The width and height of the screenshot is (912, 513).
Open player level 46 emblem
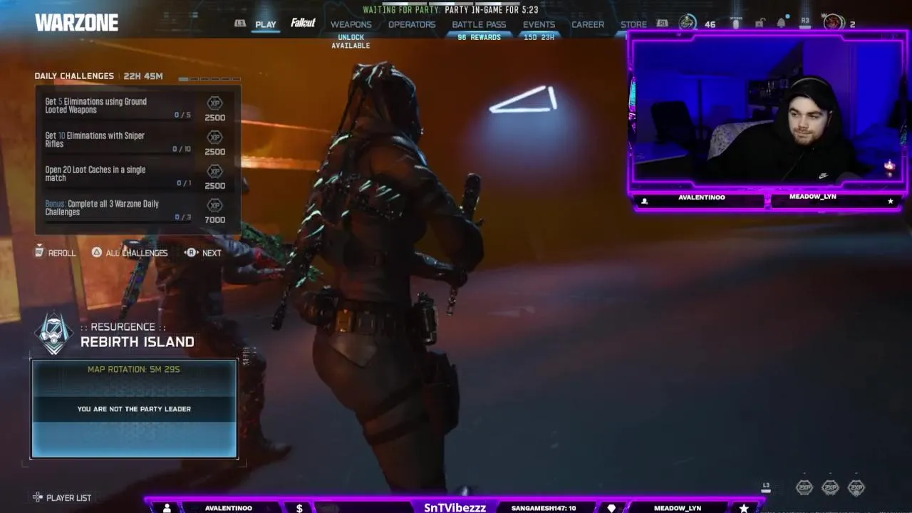(x=687, y=23)
